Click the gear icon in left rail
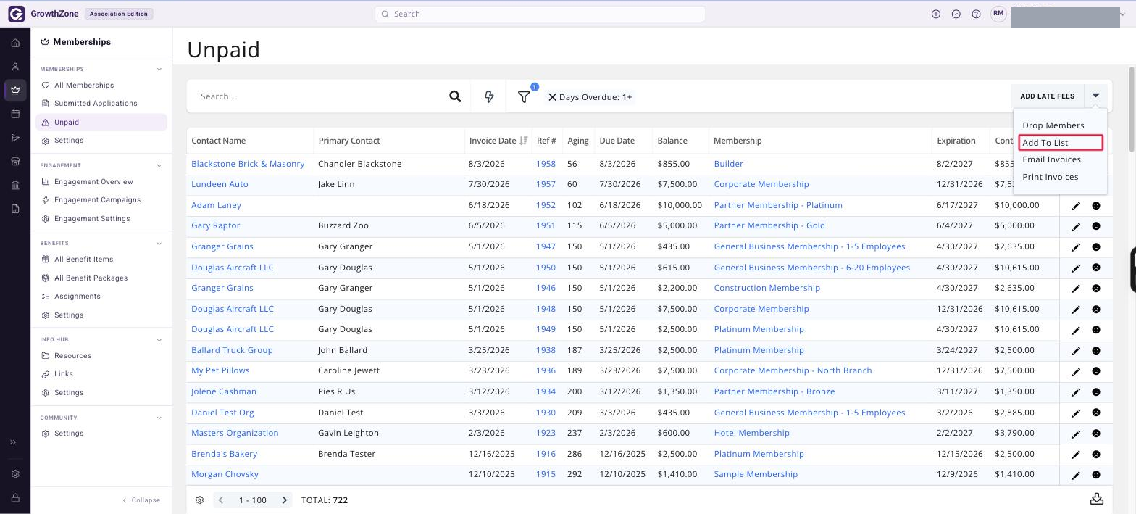The image size is (1136, 514). pyautogui.click(x=15, y=474)
